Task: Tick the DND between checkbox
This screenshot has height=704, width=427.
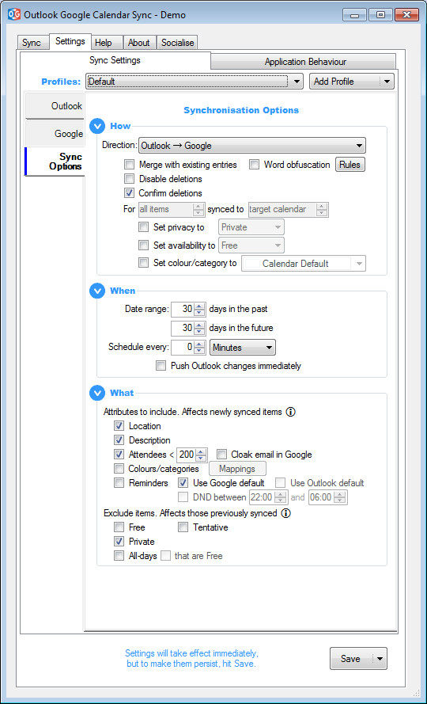Action: [183, 497]
